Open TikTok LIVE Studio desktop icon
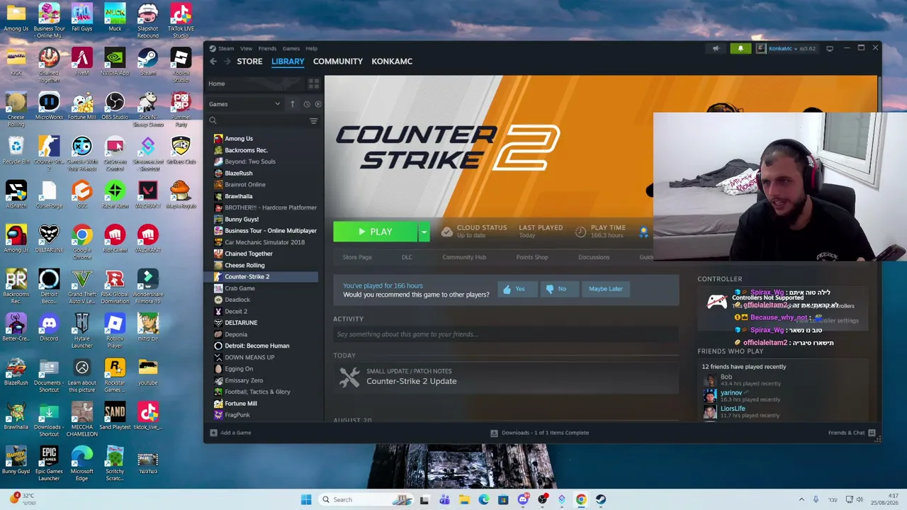 click(x=181, y=21)
